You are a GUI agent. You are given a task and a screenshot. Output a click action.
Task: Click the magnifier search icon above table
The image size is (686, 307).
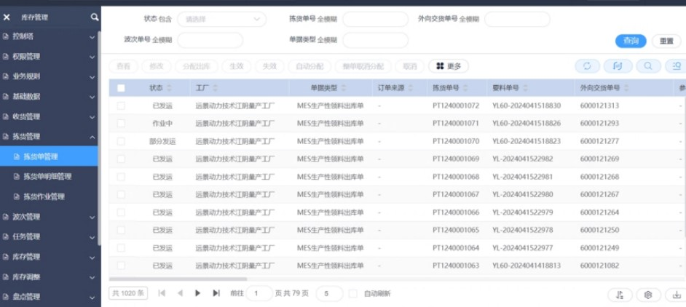(647, 66)
